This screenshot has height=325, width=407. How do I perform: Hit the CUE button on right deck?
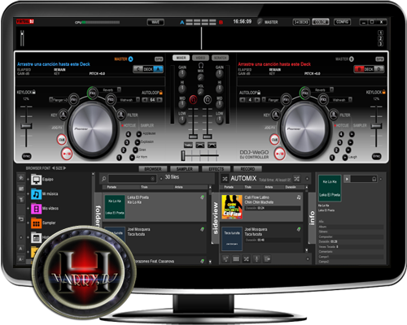pos(274,140)
